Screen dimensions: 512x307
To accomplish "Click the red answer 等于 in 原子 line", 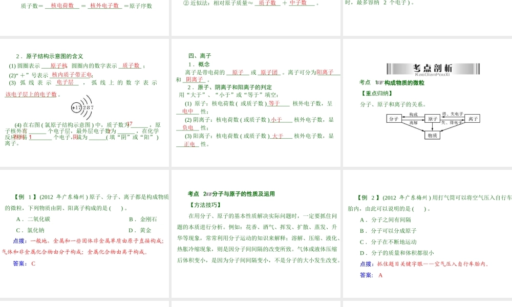I will pyautogui.click(x=274, y=103).
